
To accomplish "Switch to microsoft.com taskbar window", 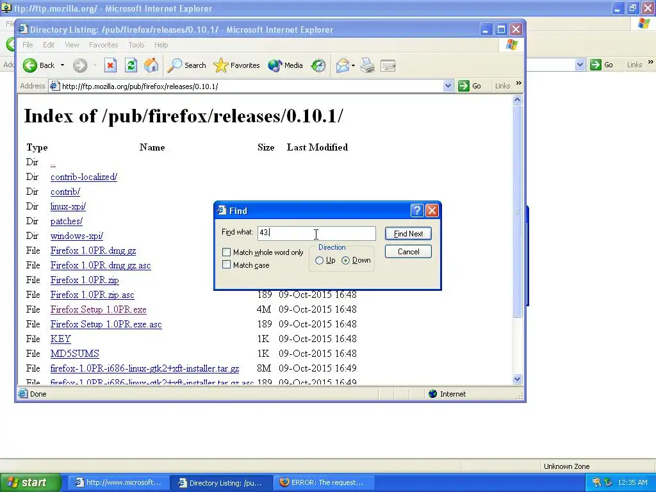I will tap(119, 483).
